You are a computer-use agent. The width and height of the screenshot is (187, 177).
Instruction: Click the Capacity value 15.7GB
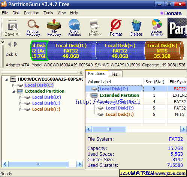click(175, 148)
